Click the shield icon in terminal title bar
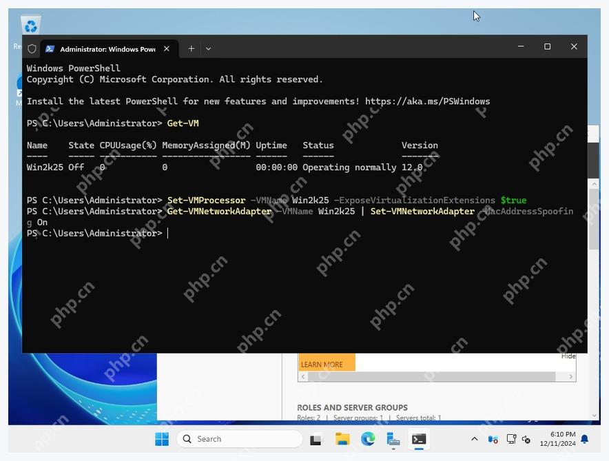The height and width of the screenshot is (461, 609). coord(32,49)
